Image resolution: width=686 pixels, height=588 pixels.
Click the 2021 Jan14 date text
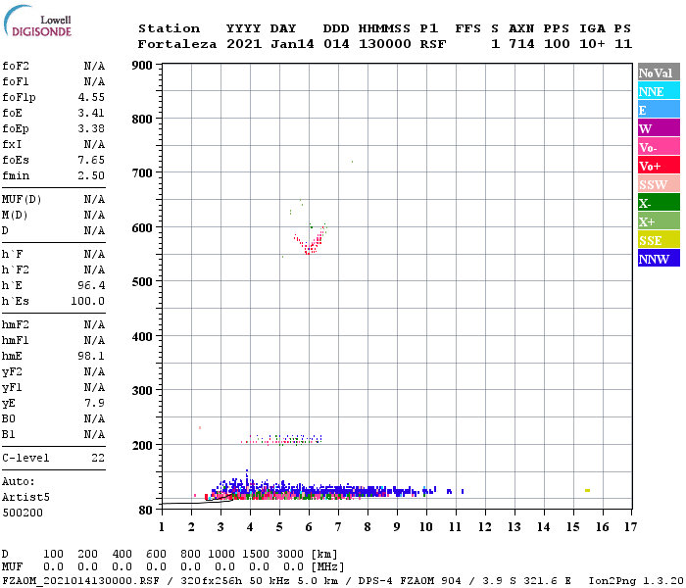tap(270, 44)
